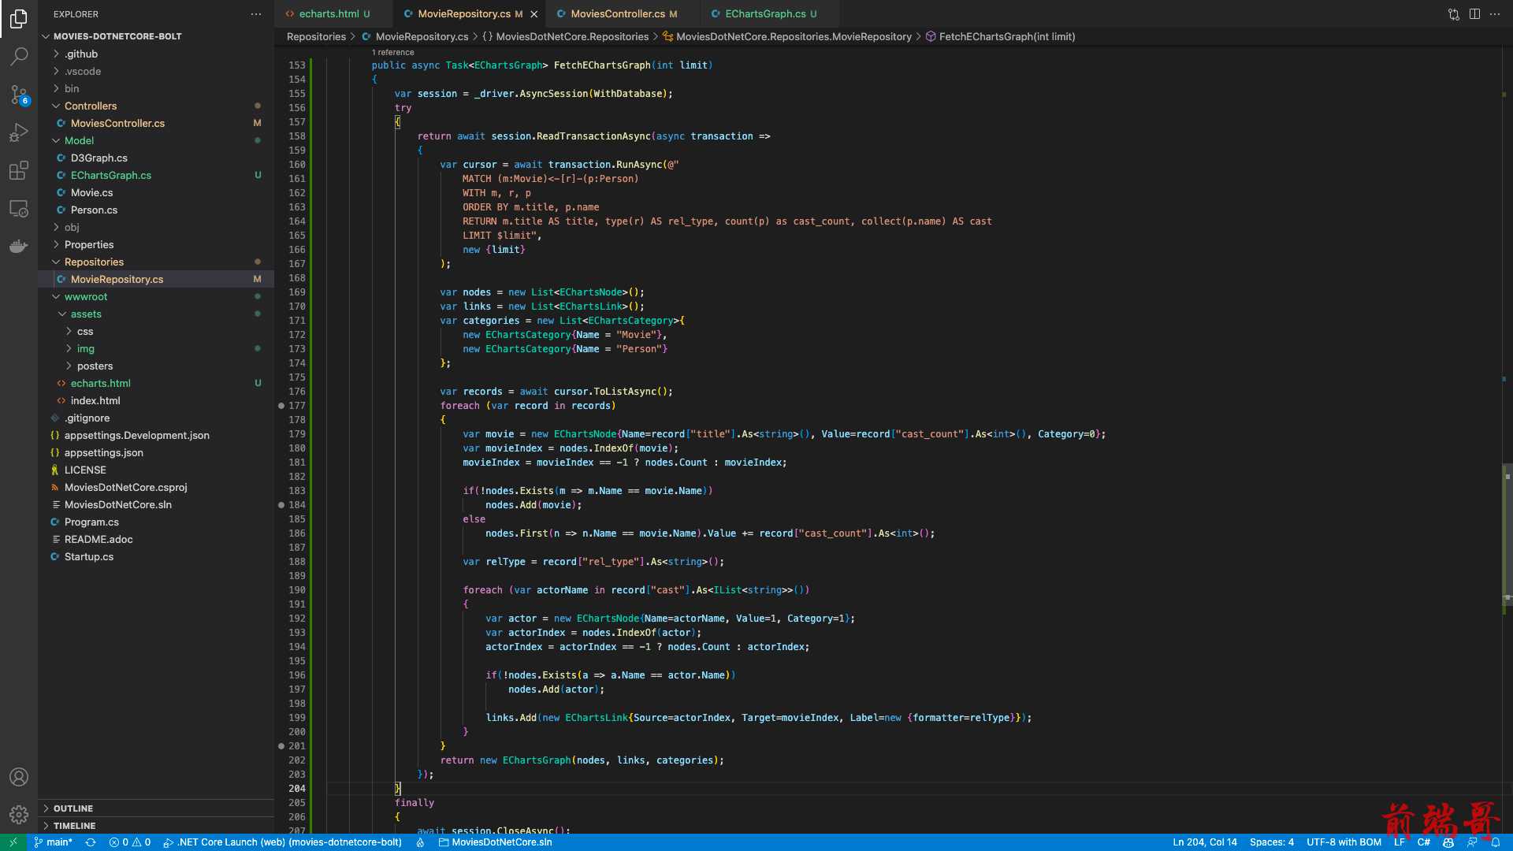Collapse MOVIES-DOTNETCORE-BOLT root folder
This screenshot has height=851, width=1513.
(x=156, y=36)
